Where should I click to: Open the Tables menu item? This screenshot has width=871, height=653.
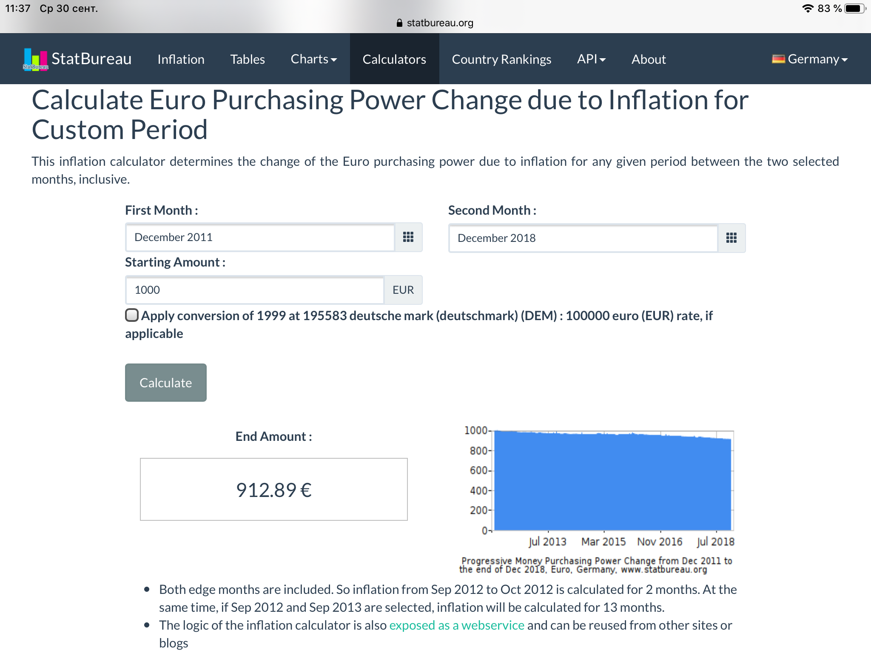(248, 59)
